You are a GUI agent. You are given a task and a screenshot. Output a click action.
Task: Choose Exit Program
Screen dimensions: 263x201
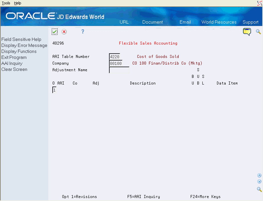[14, 58]
